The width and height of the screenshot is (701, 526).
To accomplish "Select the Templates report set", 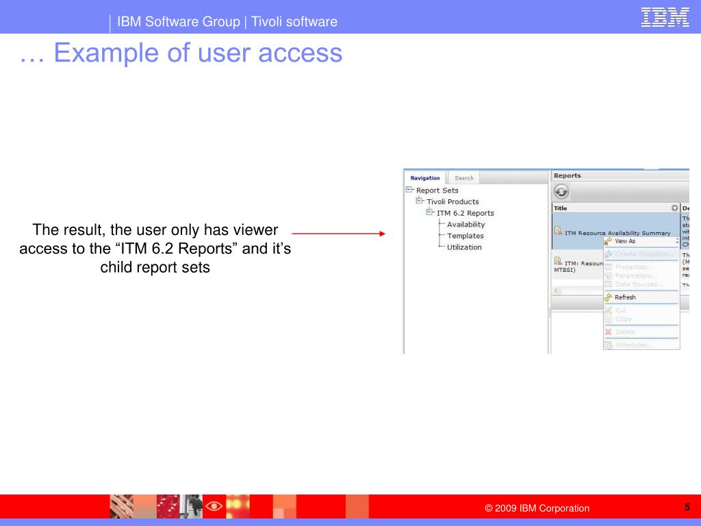I will tap(466, 236).
